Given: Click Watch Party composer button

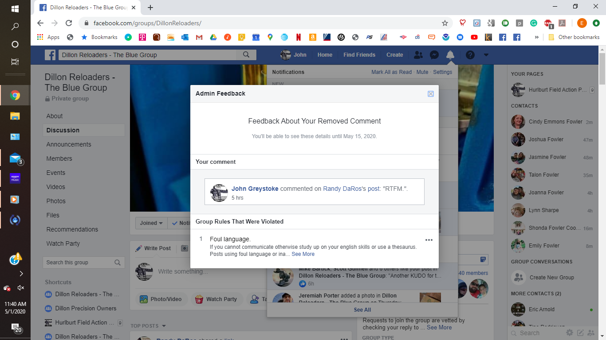Looking at the screenshot, I should 217,299.
